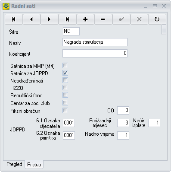Edit 6.1 Oznaka stjecatelja field

click(69, 123)
